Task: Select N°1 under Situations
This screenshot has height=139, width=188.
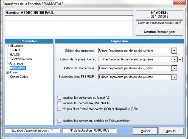Action: tap(18, 50)
